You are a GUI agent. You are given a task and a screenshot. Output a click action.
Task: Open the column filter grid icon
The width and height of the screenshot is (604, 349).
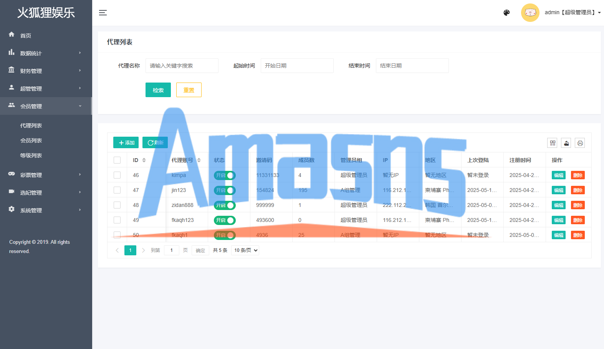click(x=553, y=143)
